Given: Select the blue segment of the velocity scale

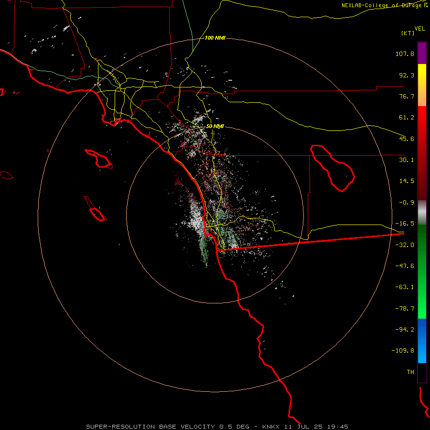Looking at the screenshot, I should tap(422, 341).
